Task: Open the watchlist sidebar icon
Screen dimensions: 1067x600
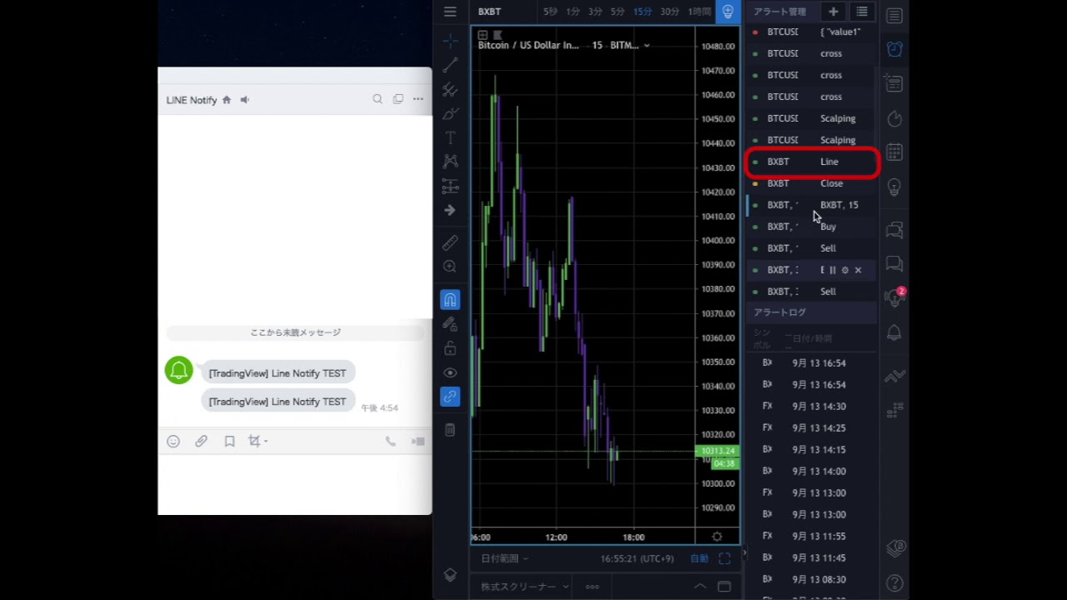Action: click(894, 16)
